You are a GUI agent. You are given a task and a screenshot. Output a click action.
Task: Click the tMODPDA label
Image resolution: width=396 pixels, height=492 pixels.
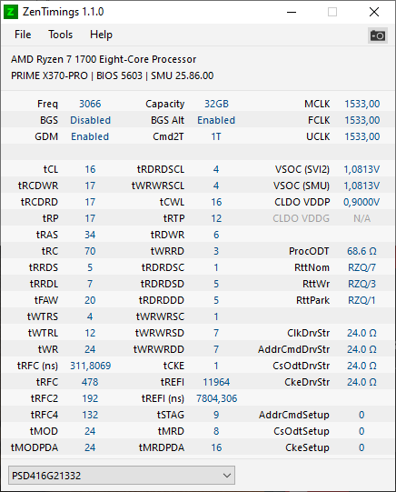[35, 447]
